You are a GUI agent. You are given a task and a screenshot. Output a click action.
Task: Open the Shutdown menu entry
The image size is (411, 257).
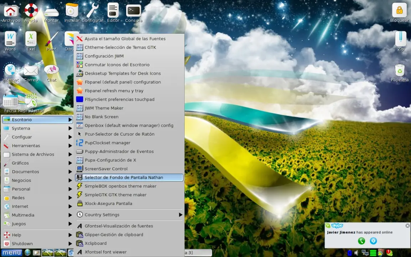(x=37, y=243)
